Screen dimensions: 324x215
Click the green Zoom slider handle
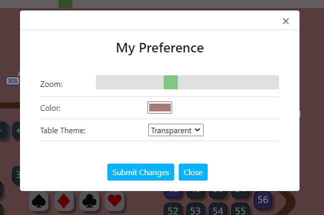click(x=171, y=82)
